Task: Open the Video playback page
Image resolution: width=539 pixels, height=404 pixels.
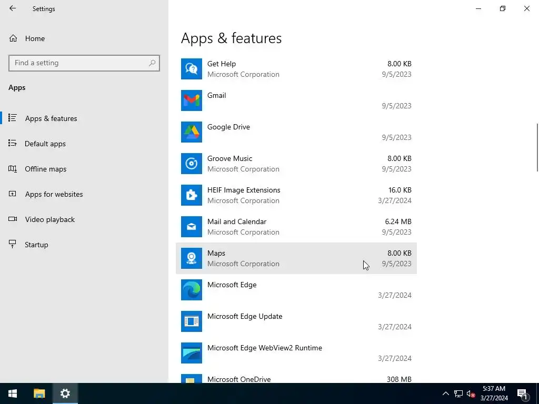Action: (84, 219)
